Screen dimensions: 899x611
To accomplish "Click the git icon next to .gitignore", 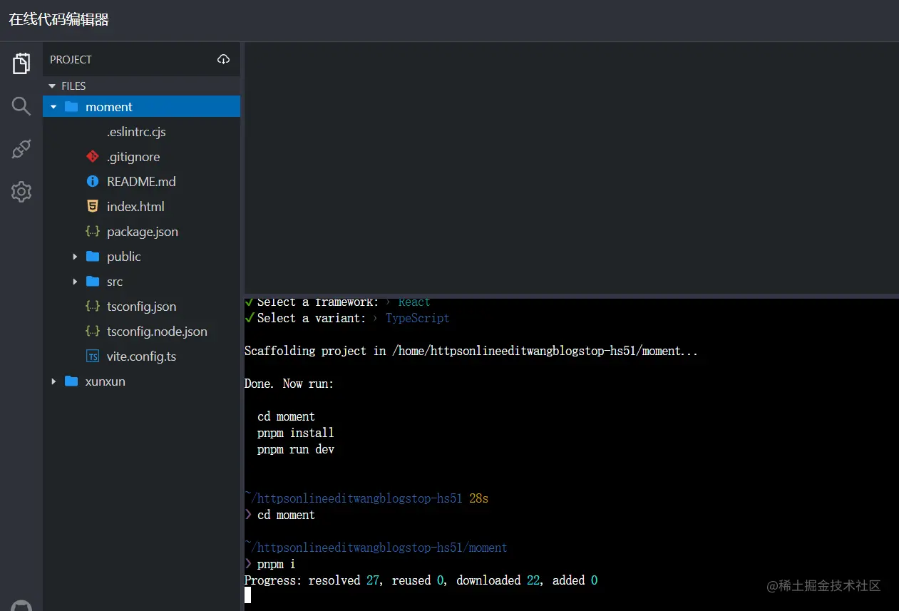I will click(x=92, y=157).
